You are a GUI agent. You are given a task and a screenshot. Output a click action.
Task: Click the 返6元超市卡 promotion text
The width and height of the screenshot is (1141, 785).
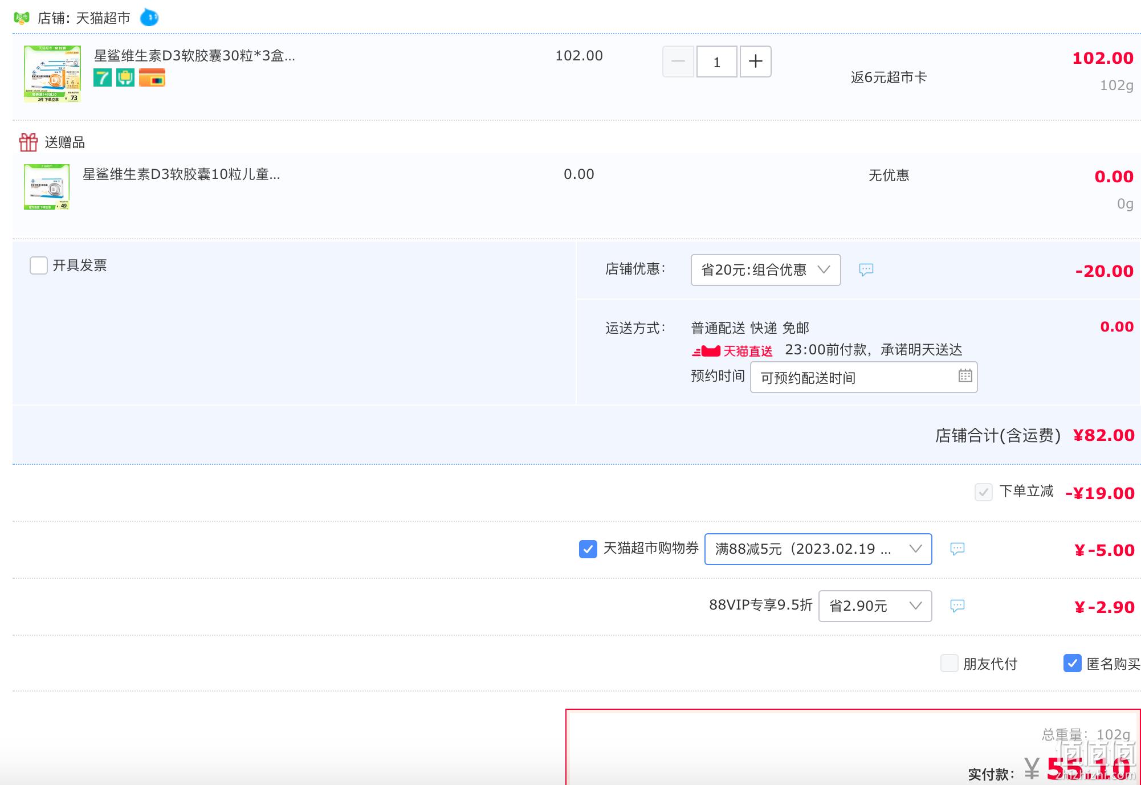[x=889, y=77]
